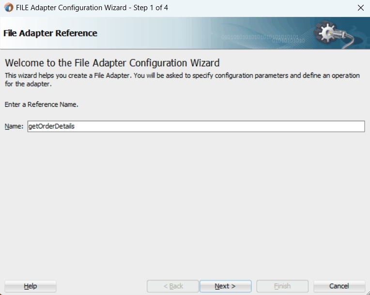Click the JDeveloper app icon in title bar
This screenshot has height=295, width=370.
click(x=9, y=8)
